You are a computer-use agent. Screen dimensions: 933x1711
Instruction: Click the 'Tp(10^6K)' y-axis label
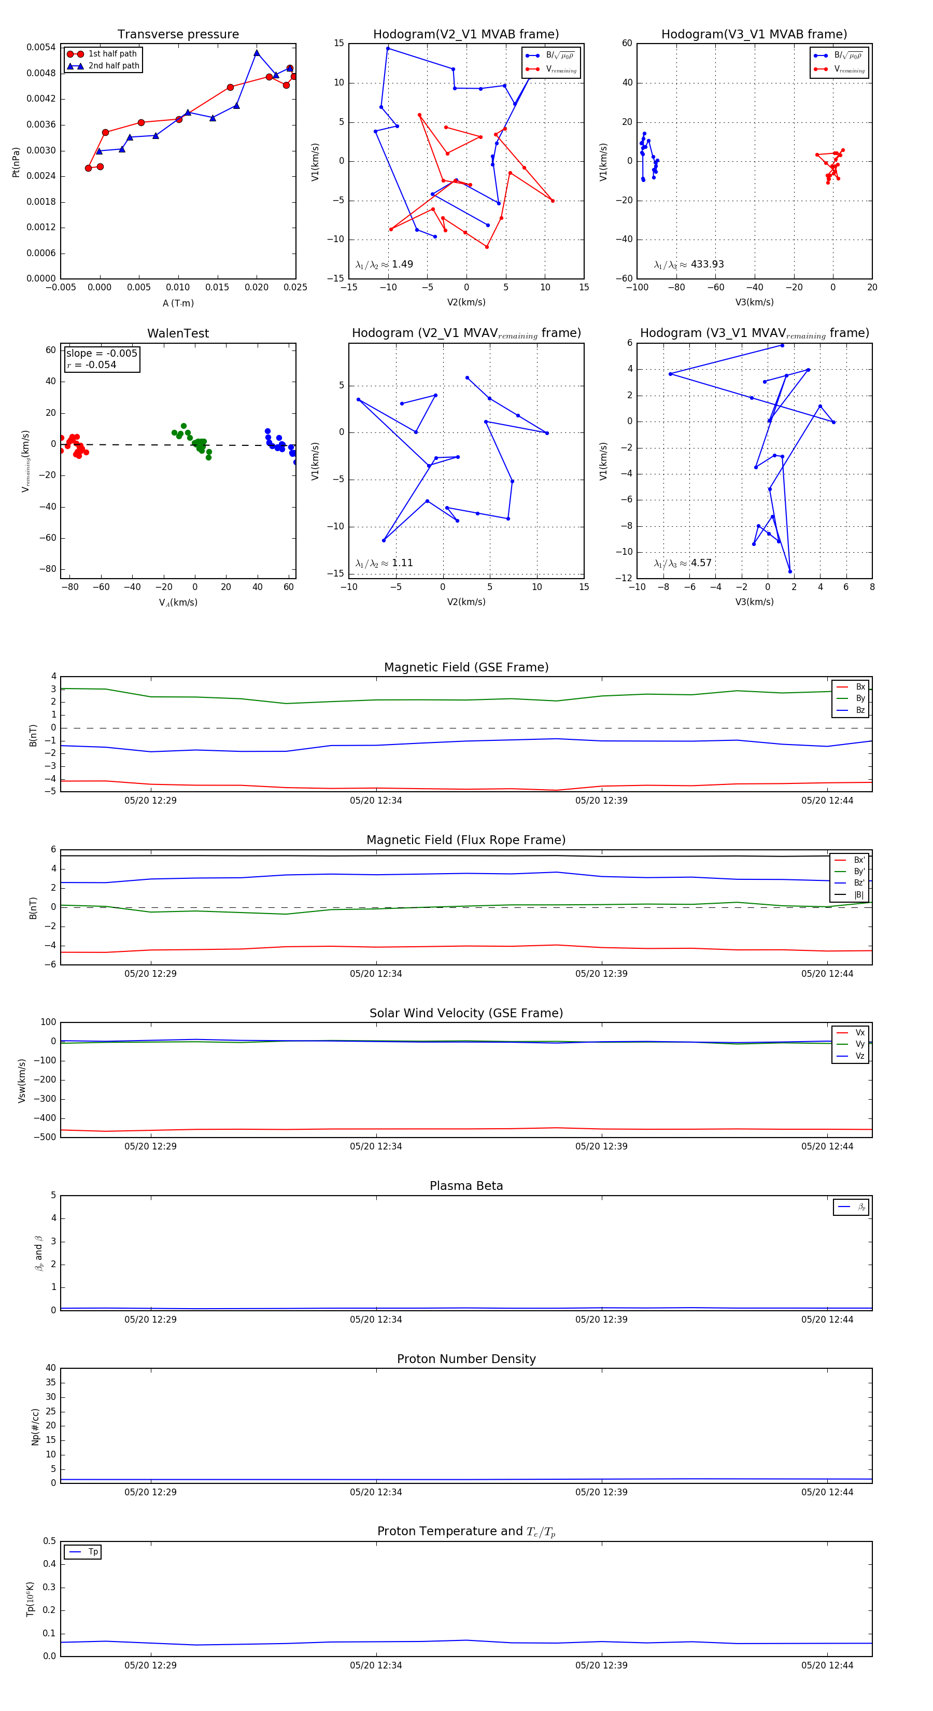click(30, 1599)
